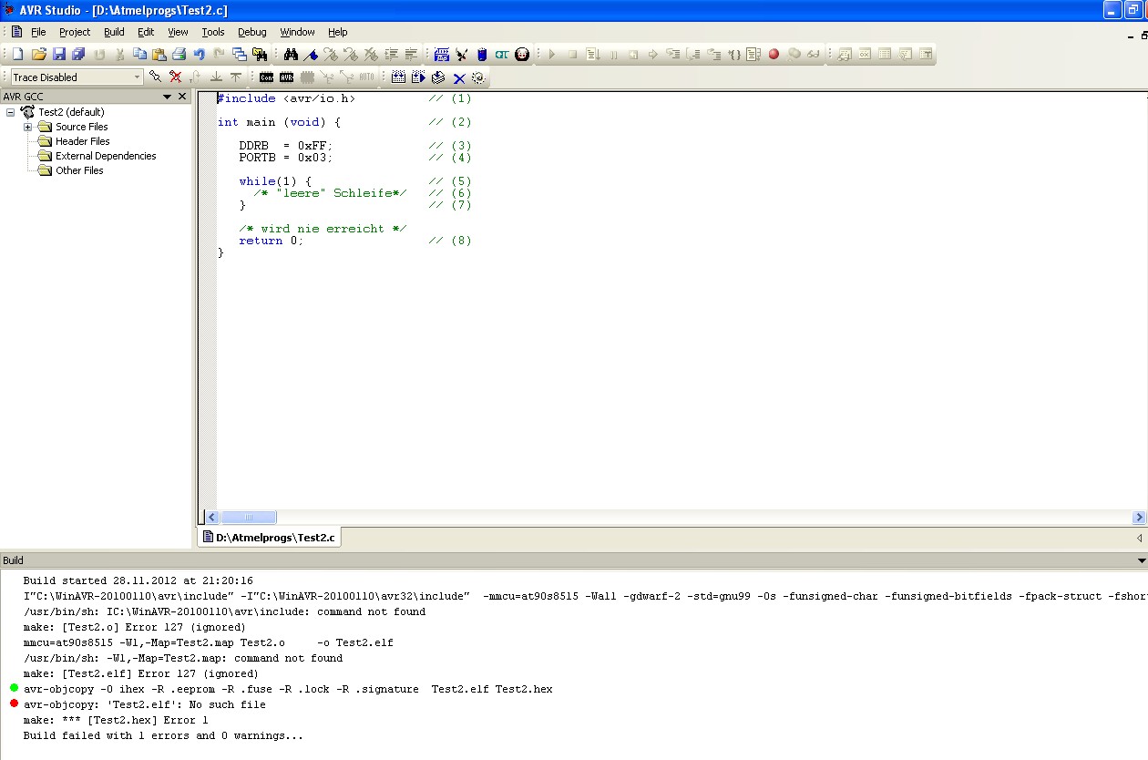The width and height of the screenshot is (1148, 760).
Task: Click the window cascade icon
Action: [240, 54]
